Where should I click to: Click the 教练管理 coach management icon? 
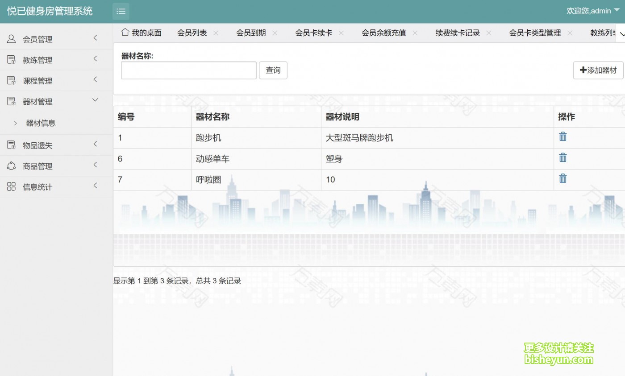tap(11, 59)
